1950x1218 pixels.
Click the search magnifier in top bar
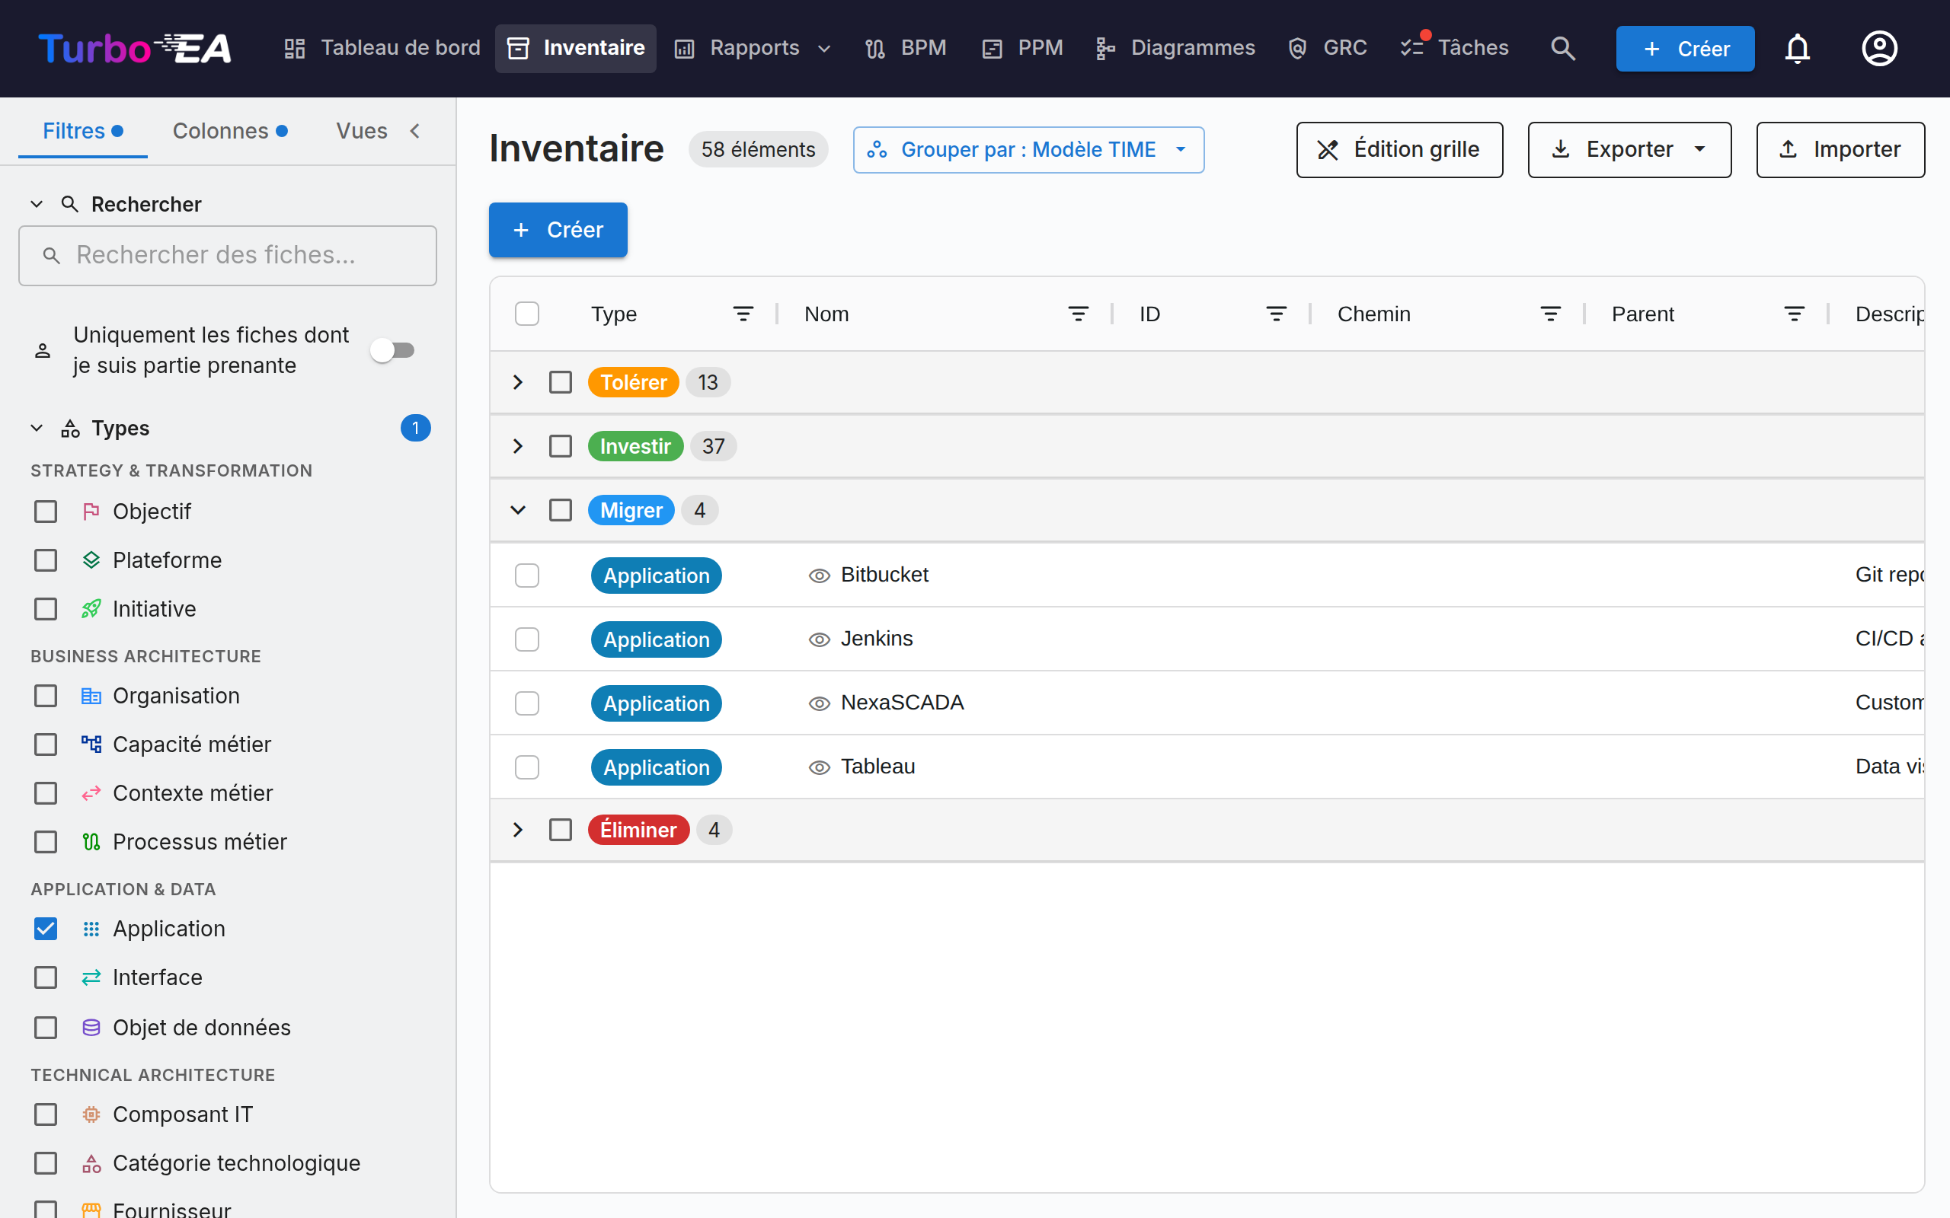point(1562,48)
